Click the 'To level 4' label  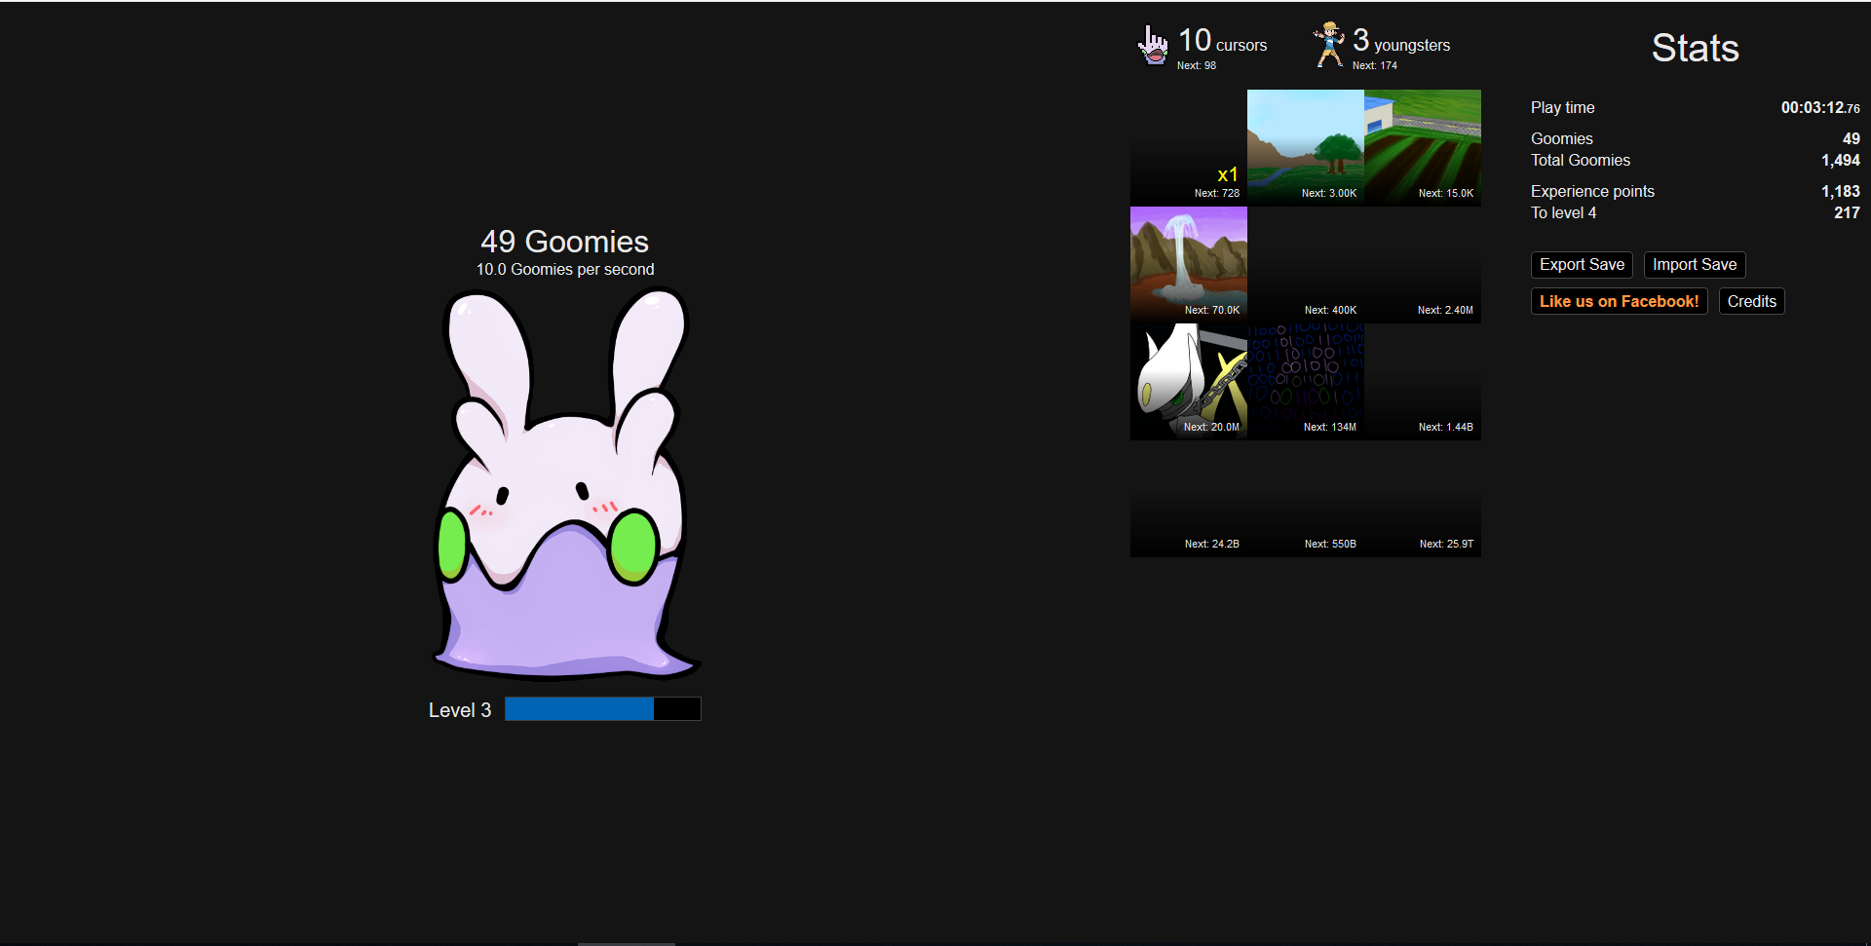pyautogui.click(x=1563, y=213)
